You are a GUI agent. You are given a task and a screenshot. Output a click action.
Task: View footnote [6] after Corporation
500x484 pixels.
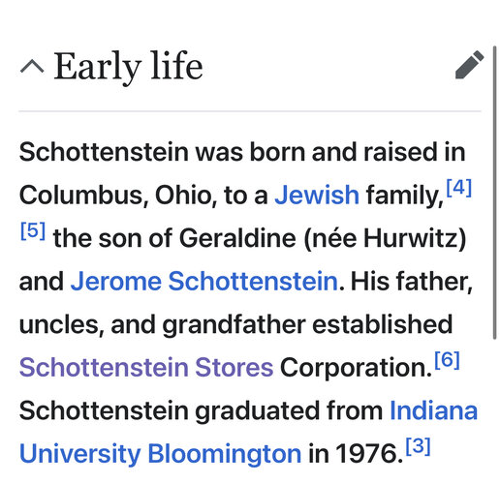447,360
